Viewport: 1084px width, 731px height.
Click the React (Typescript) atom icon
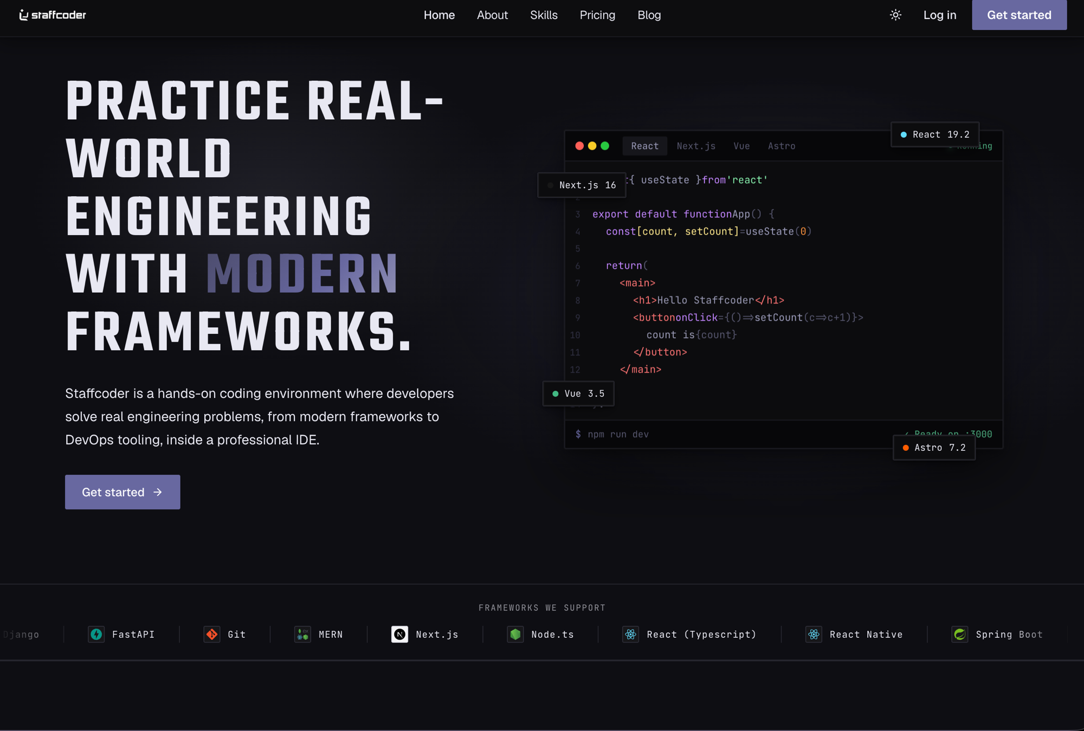(x=631, y=634)
